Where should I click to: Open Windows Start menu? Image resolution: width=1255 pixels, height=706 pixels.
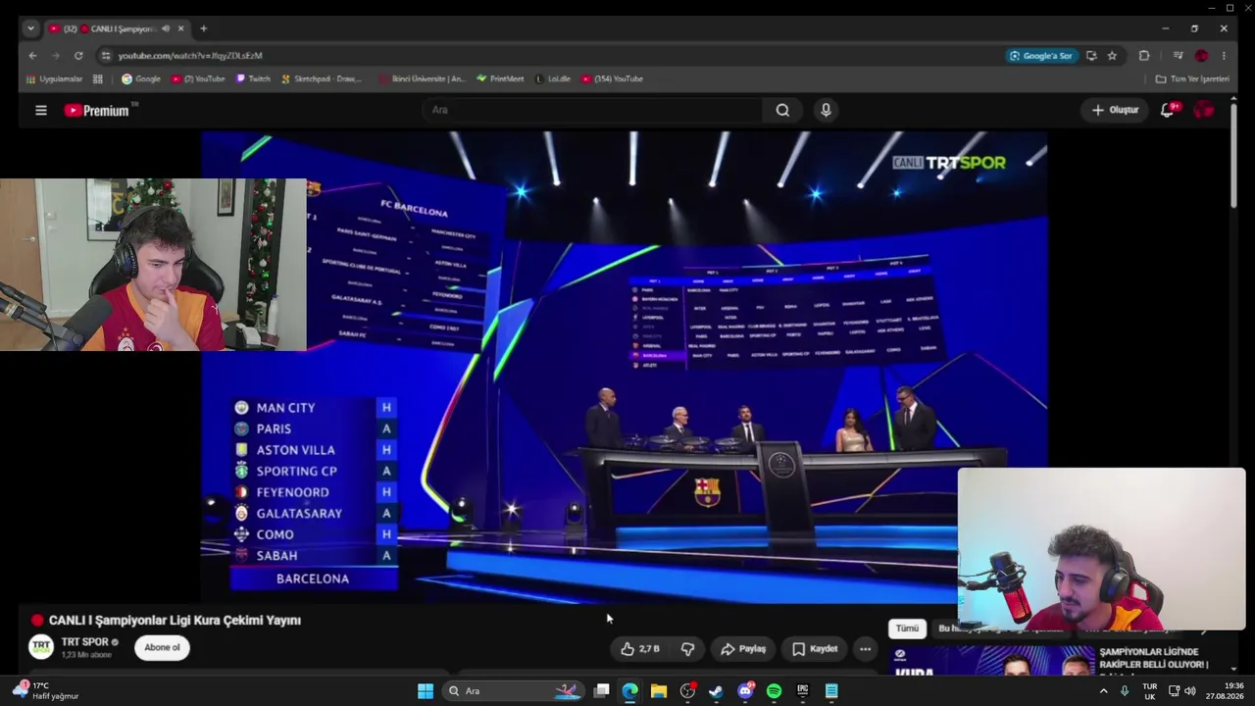pos(426,691)
